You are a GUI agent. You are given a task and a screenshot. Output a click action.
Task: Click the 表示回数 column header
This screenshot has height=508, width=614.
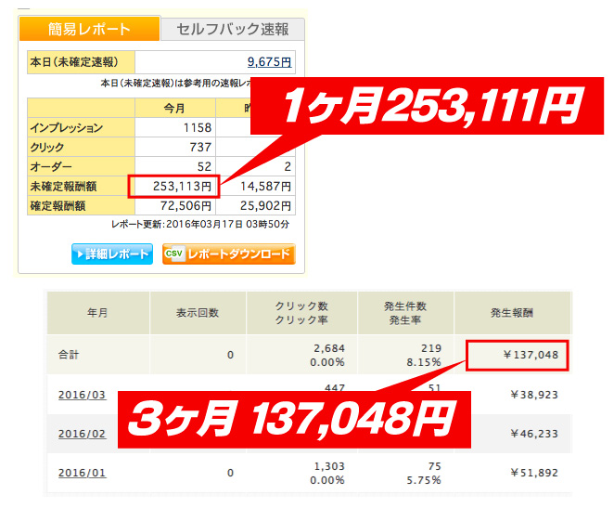point(197,313)
